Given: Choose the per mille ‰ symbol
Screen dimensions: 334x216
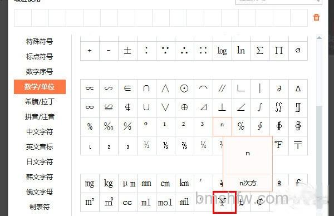Looking at the screenshot, I should (109, 126).
